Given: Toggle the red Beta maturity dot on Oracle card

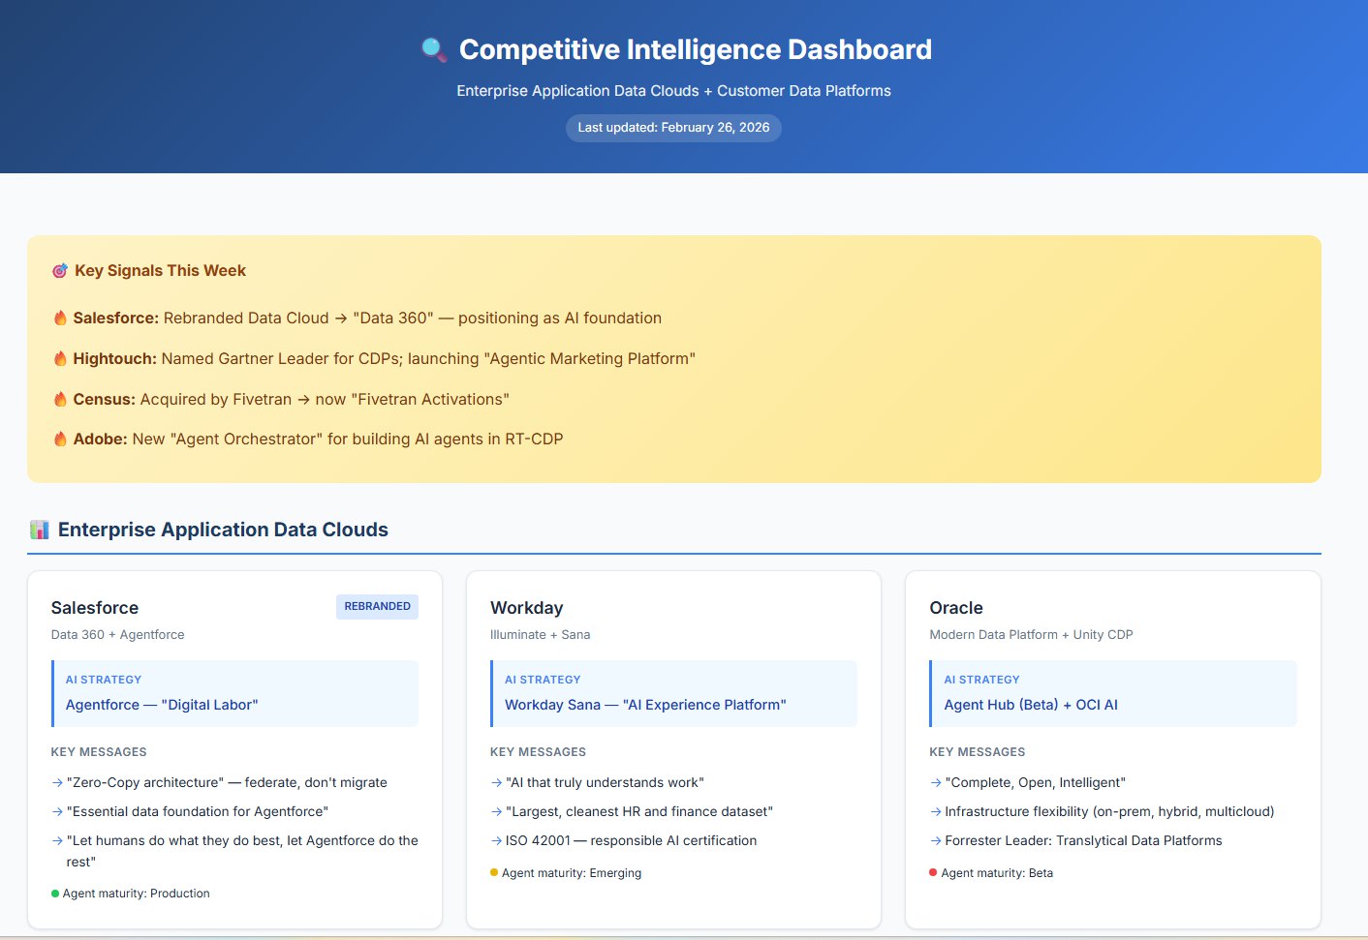Looking at the screenshot, I should [933, 872].
